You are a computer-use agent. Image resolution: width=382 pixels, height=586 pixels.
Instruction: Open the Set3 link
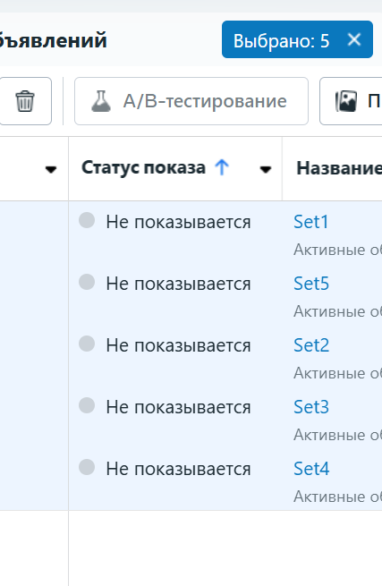pos(311,406)
